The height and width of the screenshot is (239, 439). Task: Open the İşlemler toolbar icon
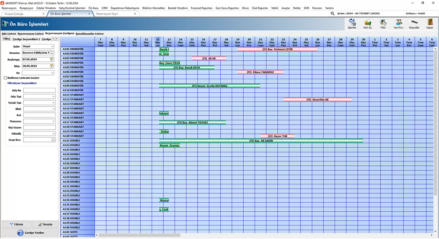click(352, 23)
